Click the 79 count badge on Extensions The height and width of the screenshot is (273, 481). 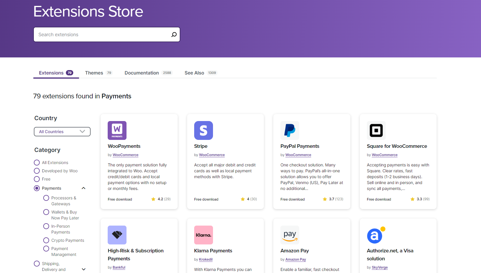tap(69, 73)
